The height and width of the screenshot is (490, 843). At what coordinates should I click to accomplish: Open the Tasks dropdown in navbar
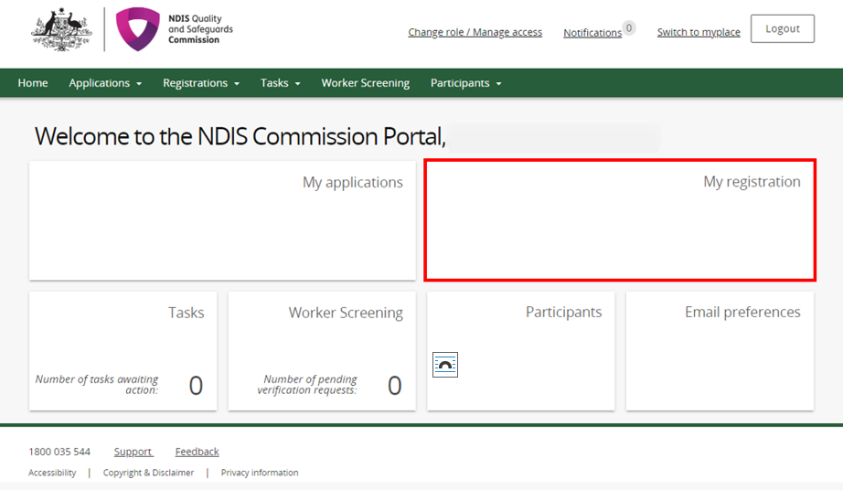point(280,83)
